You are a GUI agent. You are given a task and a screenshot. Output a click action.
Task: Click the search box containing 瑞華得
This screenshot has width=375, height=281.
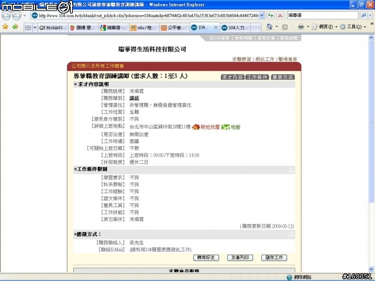pos(323,15)
